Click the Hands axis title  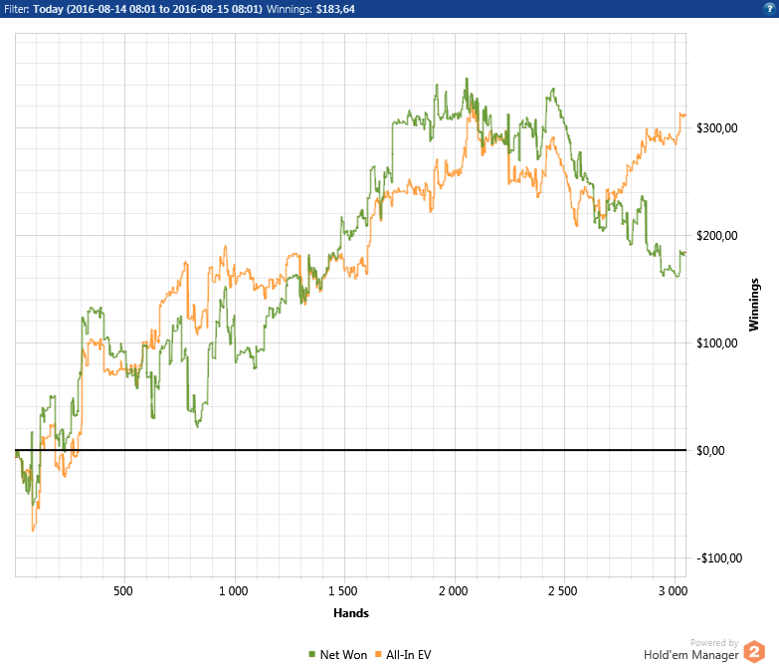[351, 613]
